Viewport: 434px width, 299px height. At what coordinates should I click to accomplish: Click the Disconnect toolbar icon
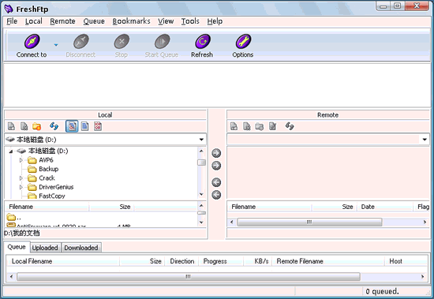80,42
